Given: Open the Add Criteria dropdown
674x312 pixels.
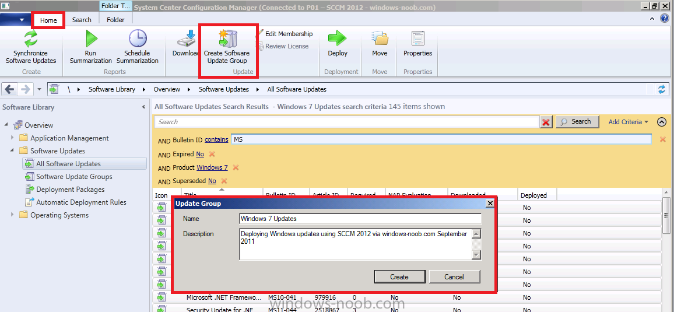Looking at the screenshot, I should (628, 122).
